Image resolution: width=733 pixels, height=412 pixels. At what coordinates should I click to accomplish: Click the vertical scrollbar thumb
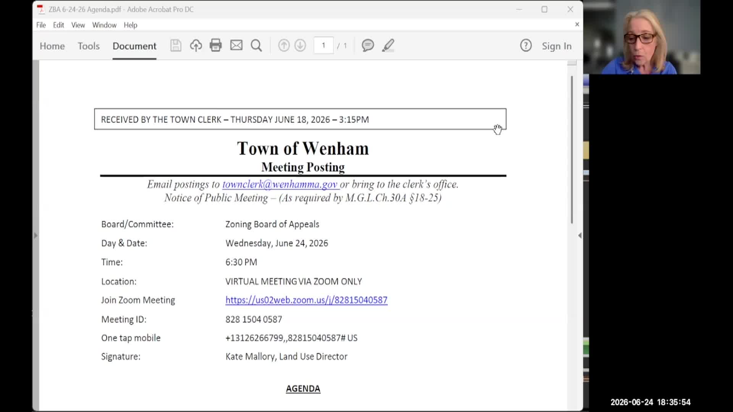pos(572,150)
